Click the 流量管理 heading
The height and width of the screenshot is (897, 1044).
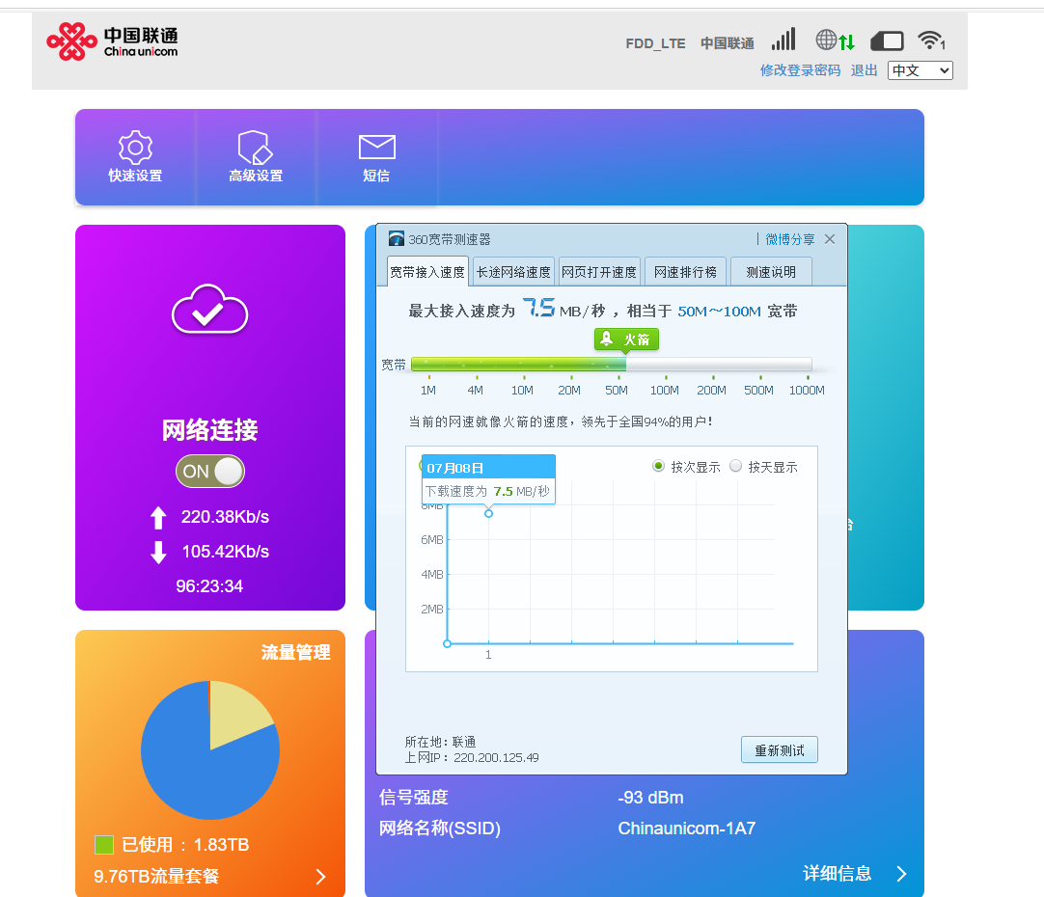tap(295, 652)
